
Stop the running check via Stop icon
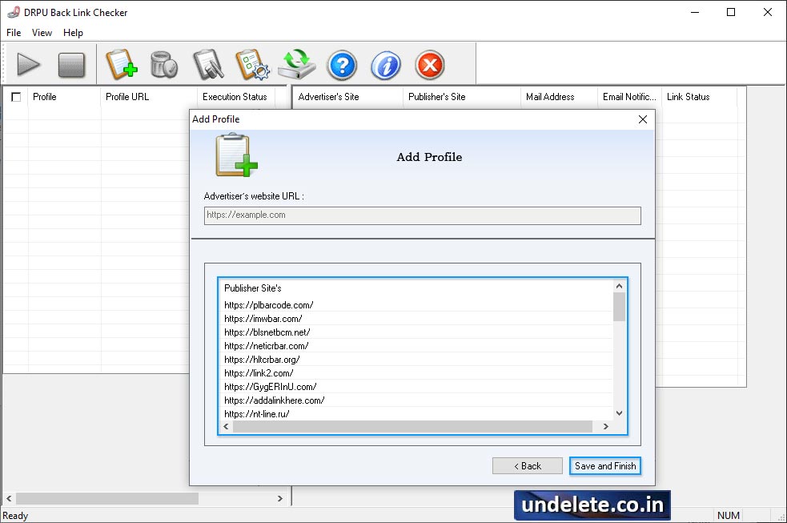[x=72, y=65]
